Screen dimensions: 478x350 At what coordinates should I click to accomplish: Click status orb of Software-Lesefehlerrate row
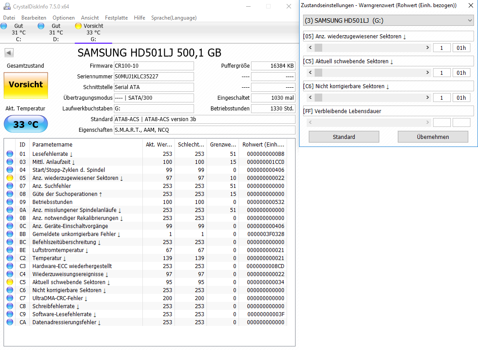10,314
